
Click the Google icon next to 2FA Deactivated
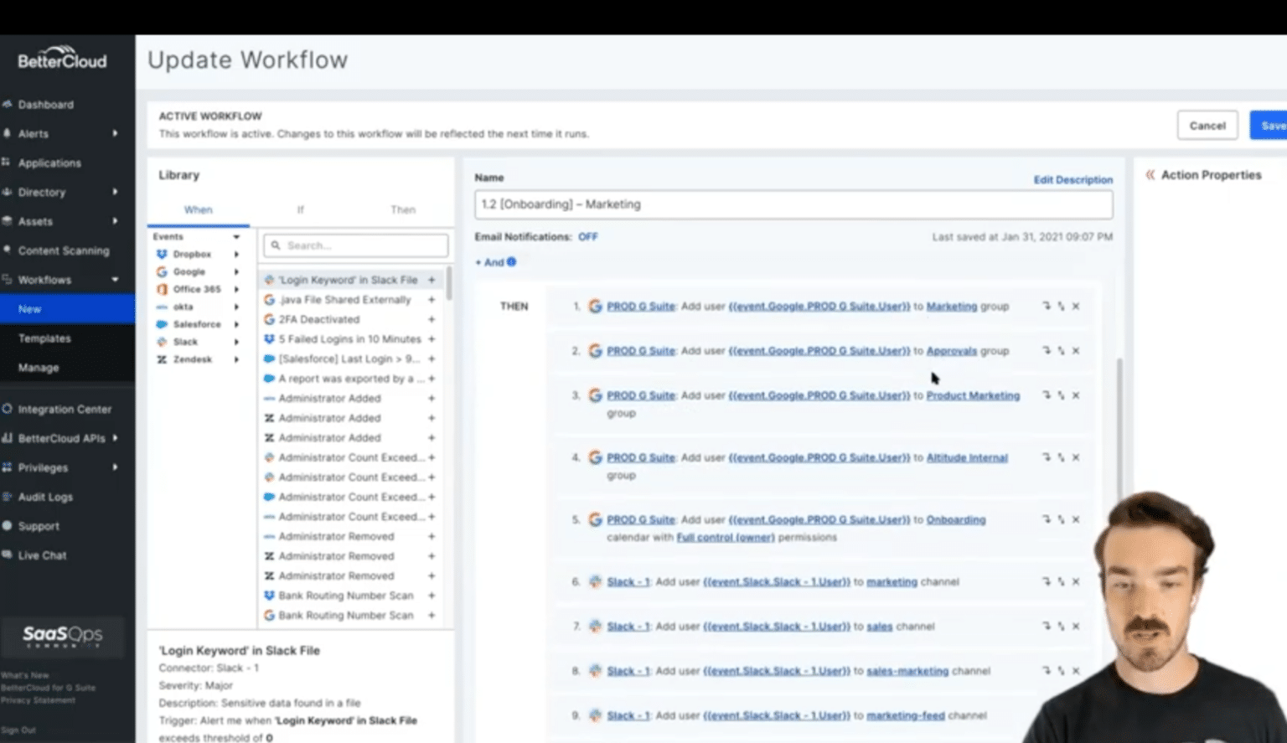coord(269,319)
